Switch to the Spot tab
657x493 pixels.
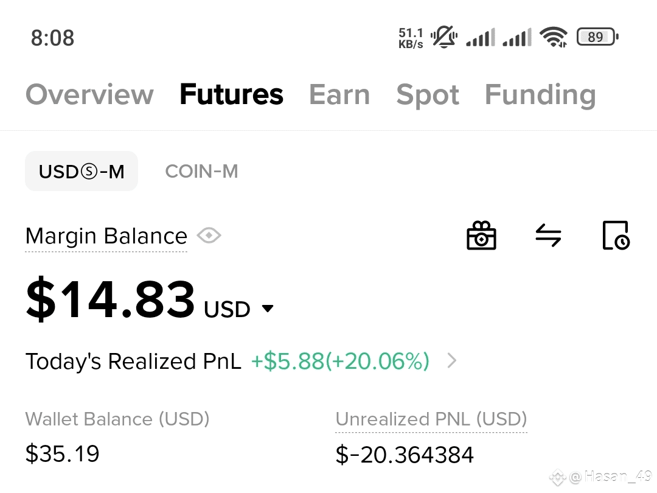coord(428,94)
